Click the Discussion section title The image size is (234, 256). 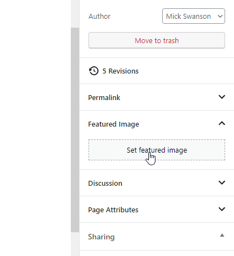105,184
